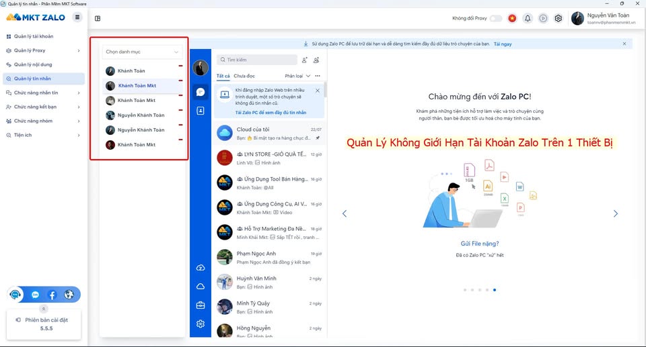Open the notification bell icon

(528, 19)
